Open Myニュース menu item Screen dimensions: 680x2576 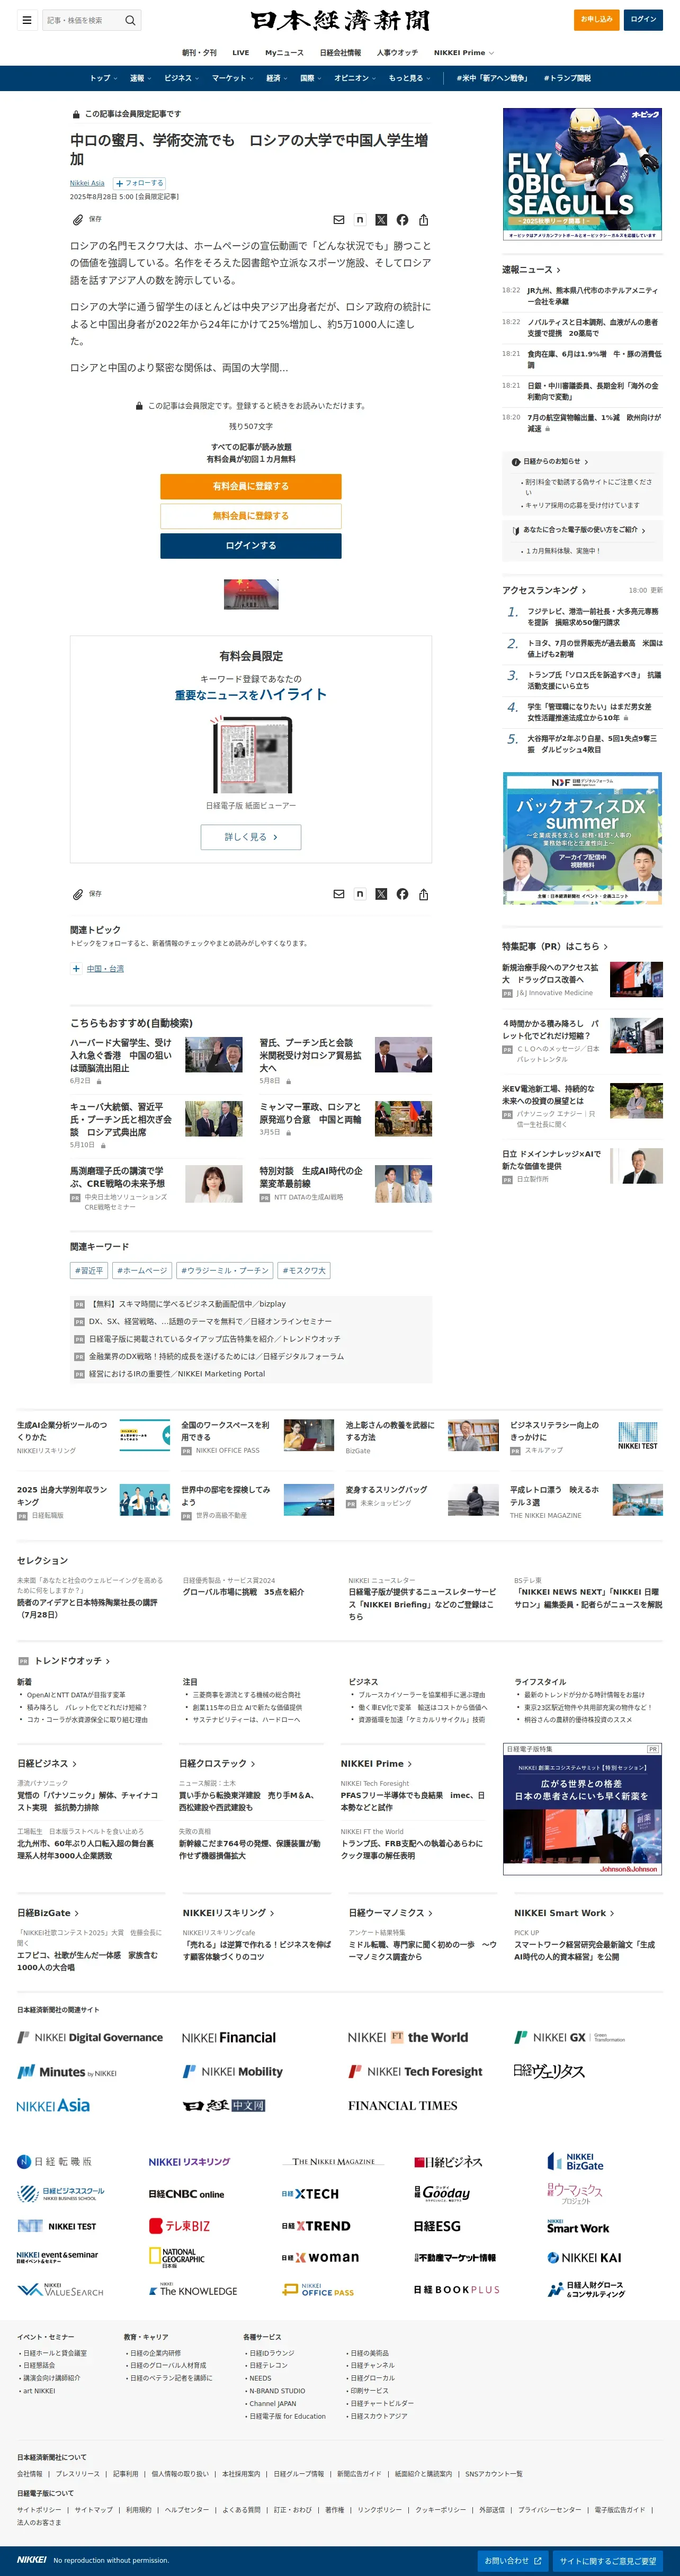pos(284,52)
